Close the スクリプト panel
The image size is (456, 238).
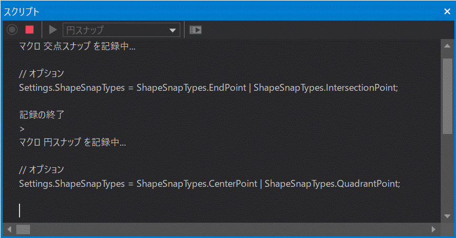click(x=447, y=11)
